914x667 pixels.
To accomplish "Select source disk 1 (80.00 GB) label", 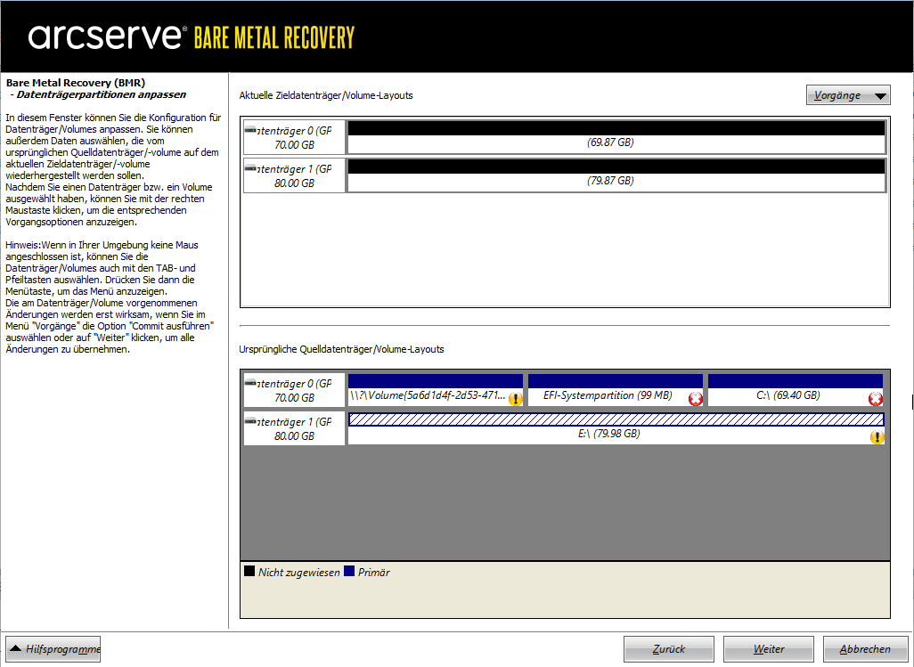I will coord(294,428).
